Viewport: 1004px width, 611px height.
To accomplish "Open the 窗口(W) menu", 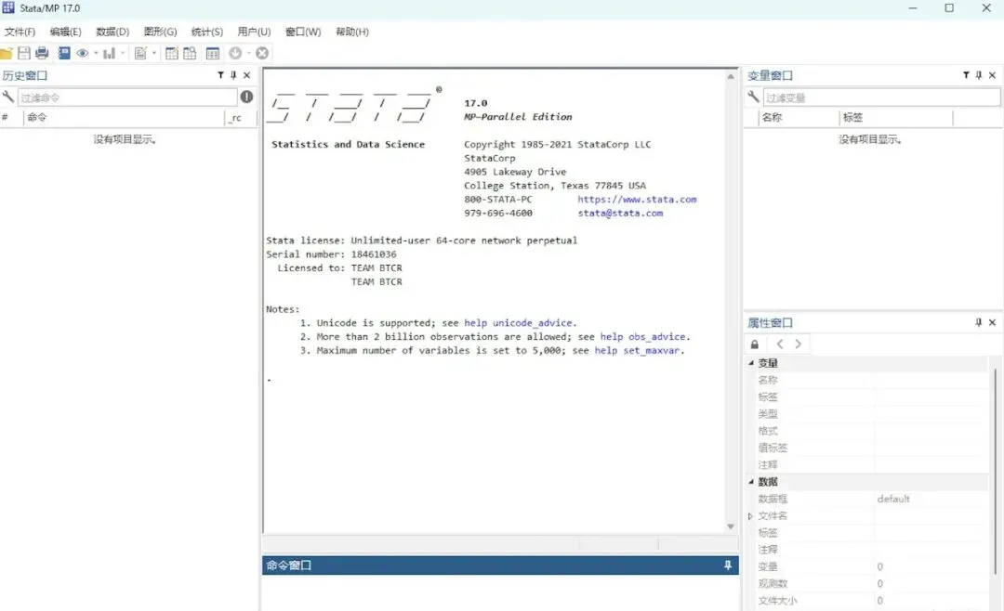I will [x=303, y=32].
